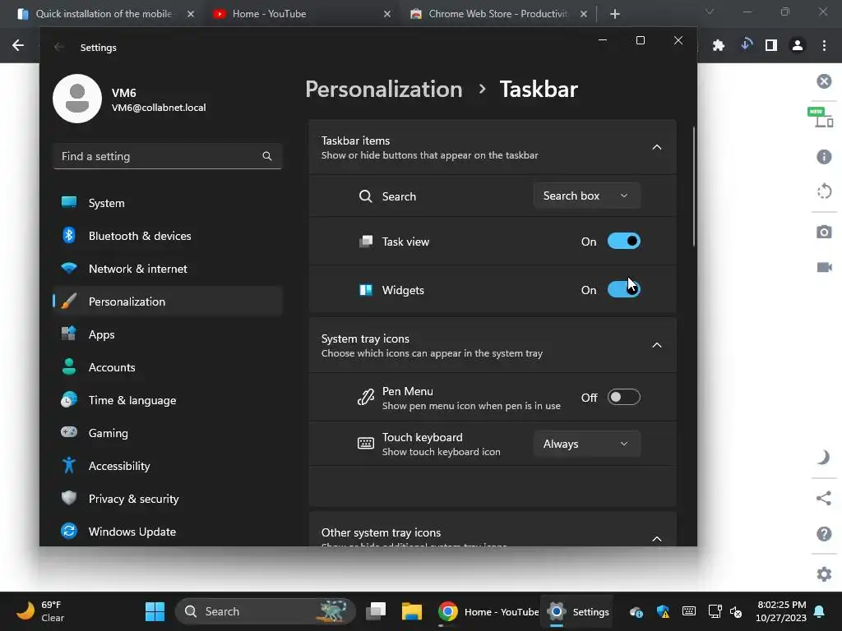Screen dimensions: 842x631
Task: Click the notification bell icon
Action: [820, 611]
